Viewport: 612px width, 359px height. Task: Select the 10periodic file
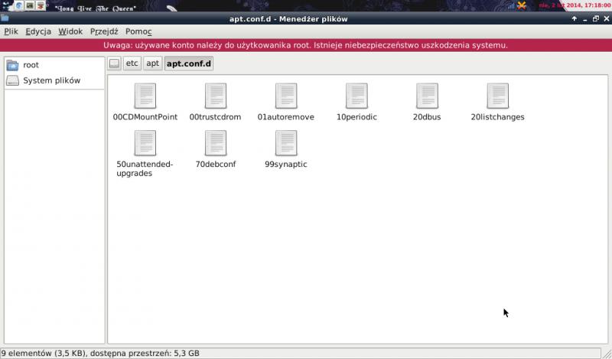pyautogui.click(x=356, y=96)
